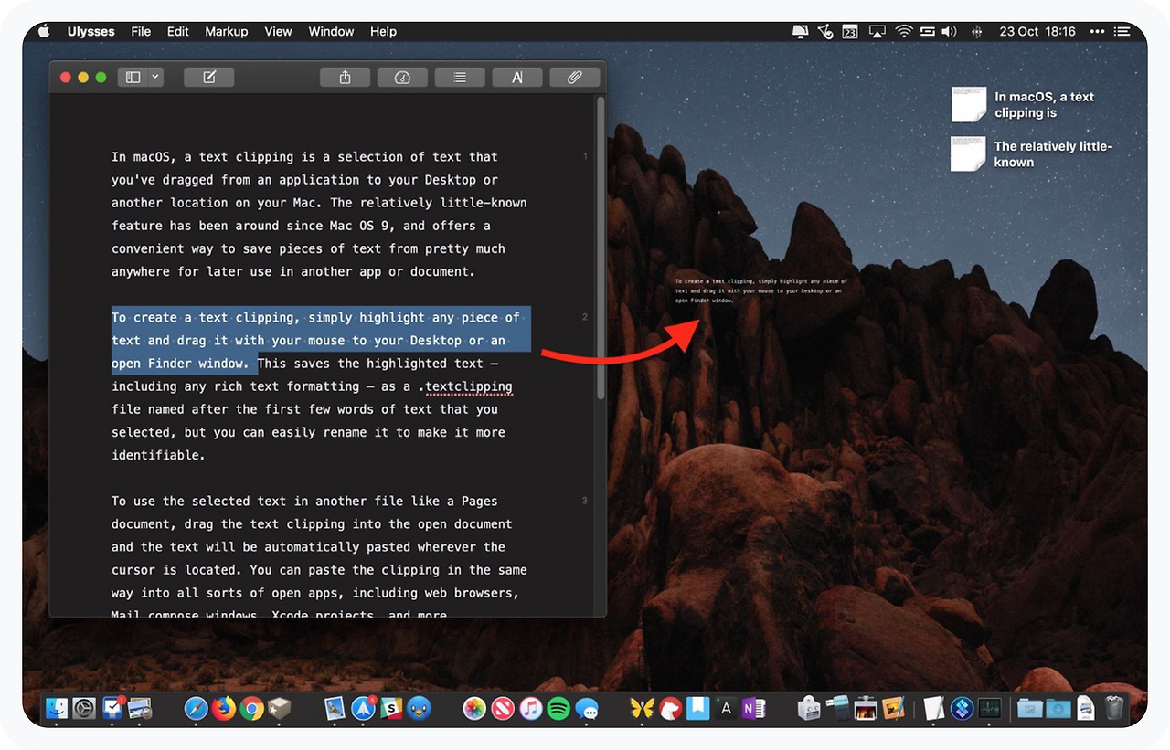
Task: Create a new sheet with the compose icon
Action: (209, 78)
